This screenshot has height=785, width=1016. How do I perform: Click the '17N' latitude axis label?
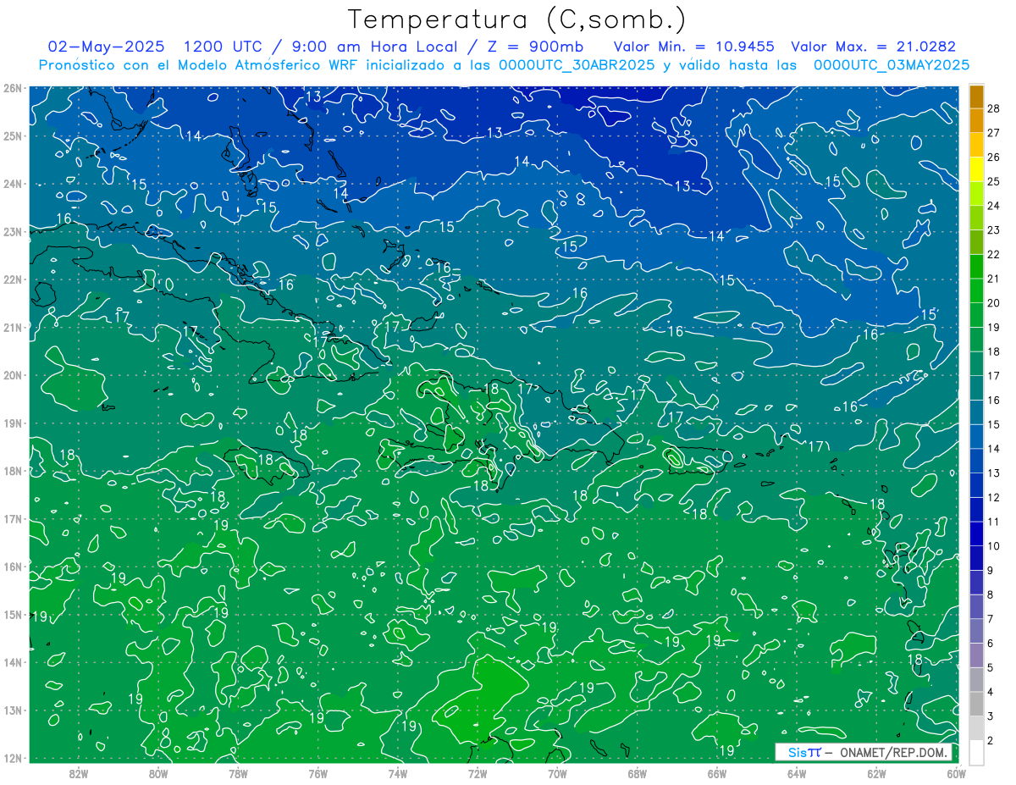[x=13, y=518]
